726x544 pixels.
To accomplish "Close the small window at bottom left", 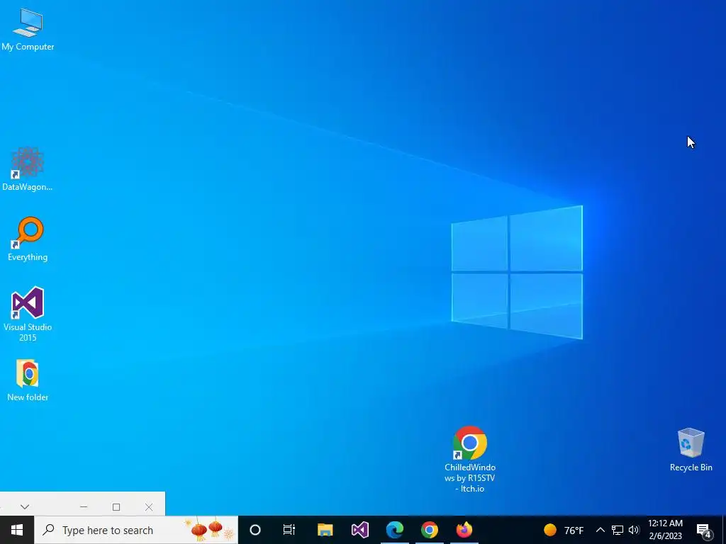I will coord(149,507).
